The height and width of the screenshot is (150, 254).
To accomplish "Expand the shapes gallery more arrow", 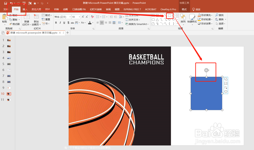I will click(x=177, y=24).
